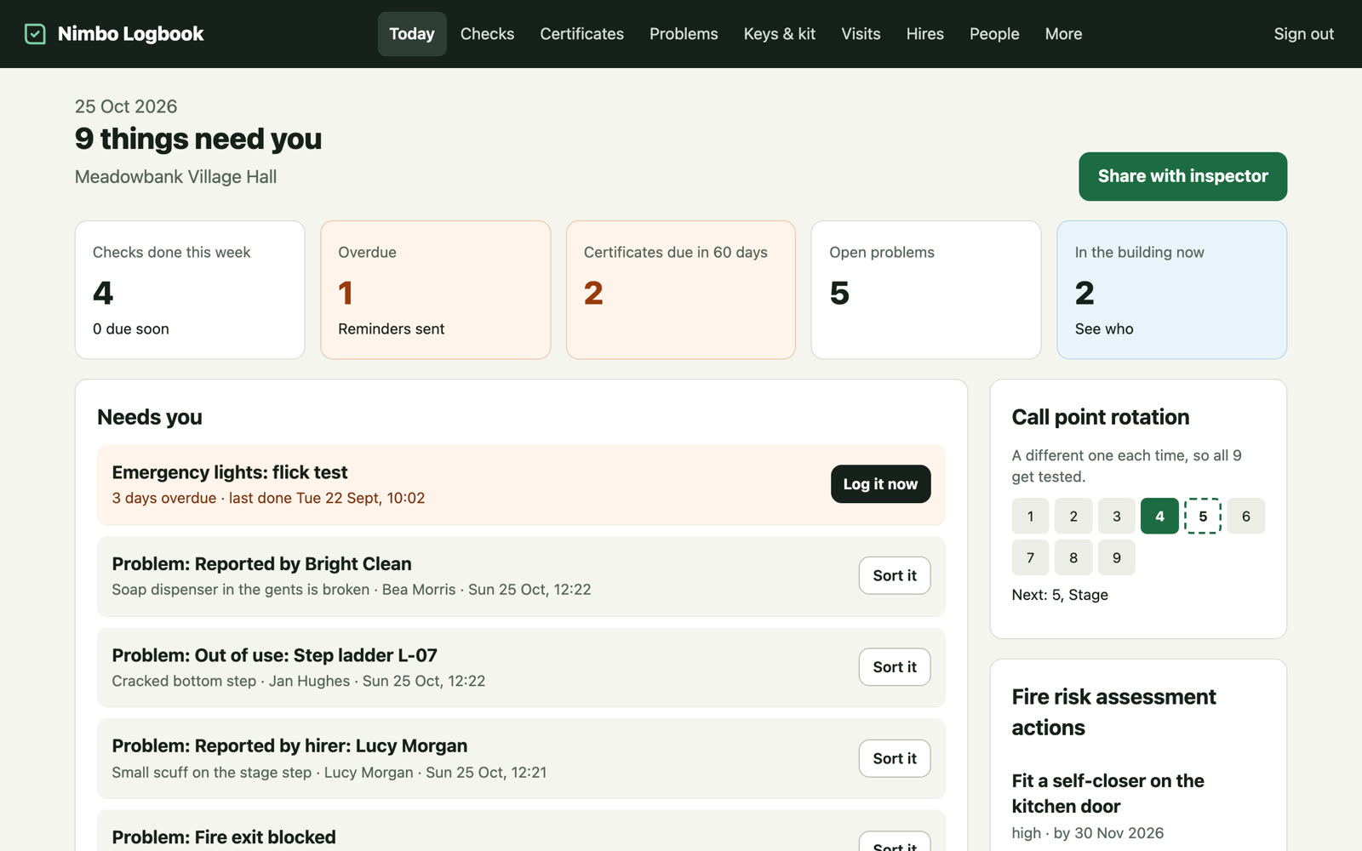
Task: View the People page
Action: coord(994,34)
